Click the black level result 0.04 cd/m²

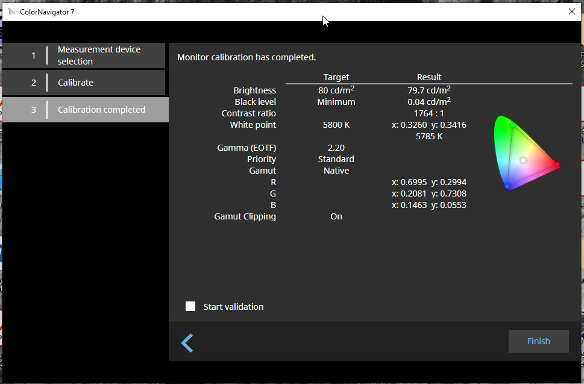tap(429, 102)
